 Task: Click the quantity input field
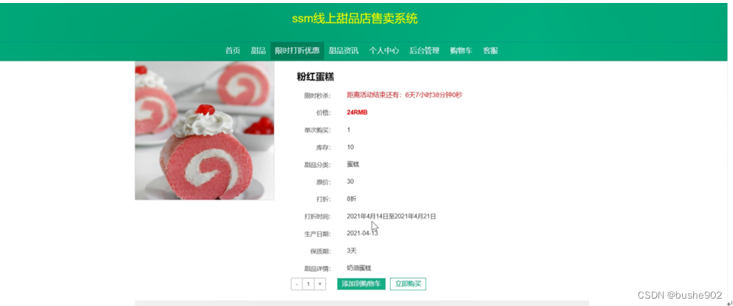308,284
